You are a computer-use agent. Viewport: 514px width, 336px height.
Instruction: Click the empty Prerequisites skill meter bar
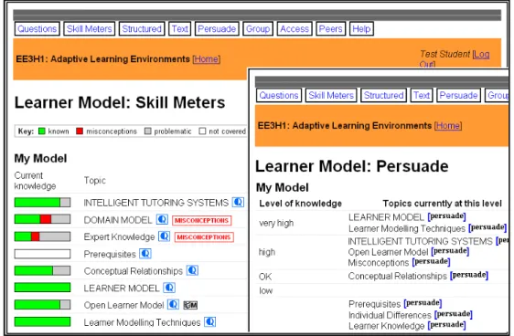(42, 254)
